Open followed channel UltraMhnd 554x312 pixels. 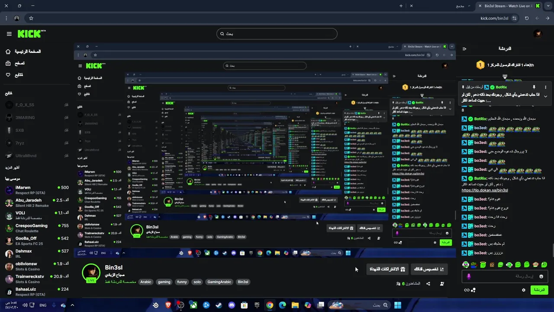[x=37, y=156]
